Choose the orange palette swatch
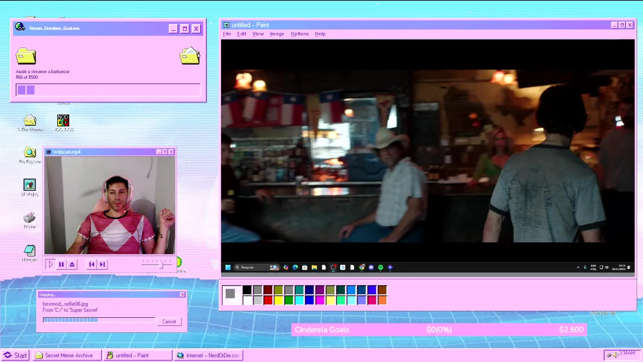The height and width of the screenshot is (362, 643). pyautogui.click(x=382, y=300)
